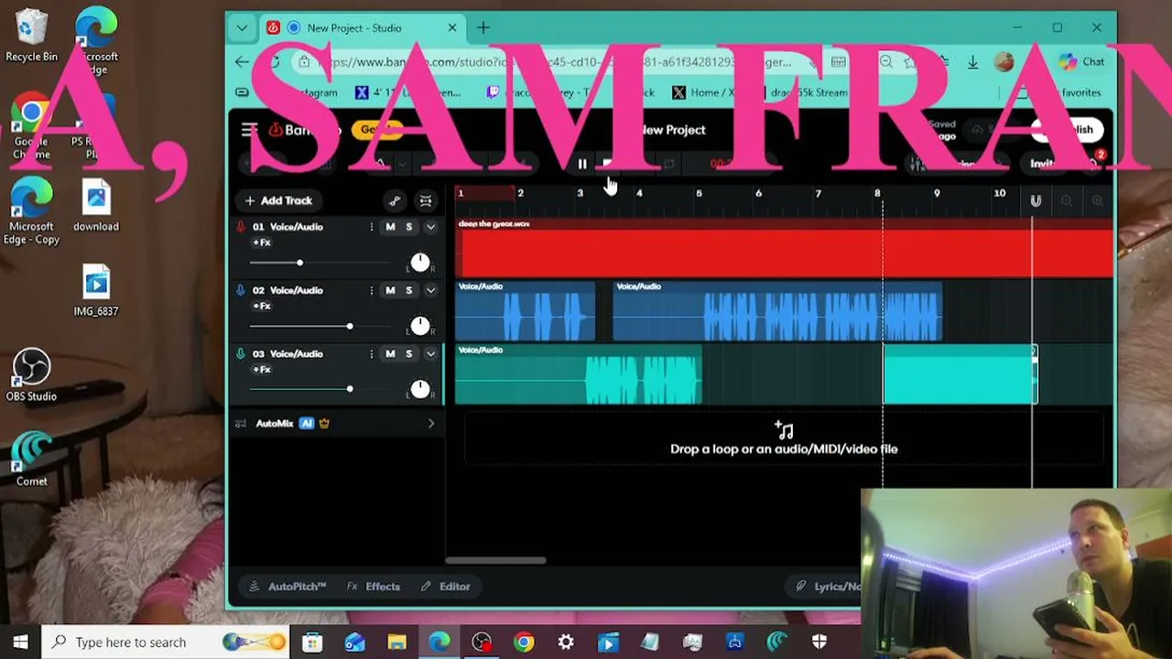Click the AI badge next to AutoMix

point(307,424)
